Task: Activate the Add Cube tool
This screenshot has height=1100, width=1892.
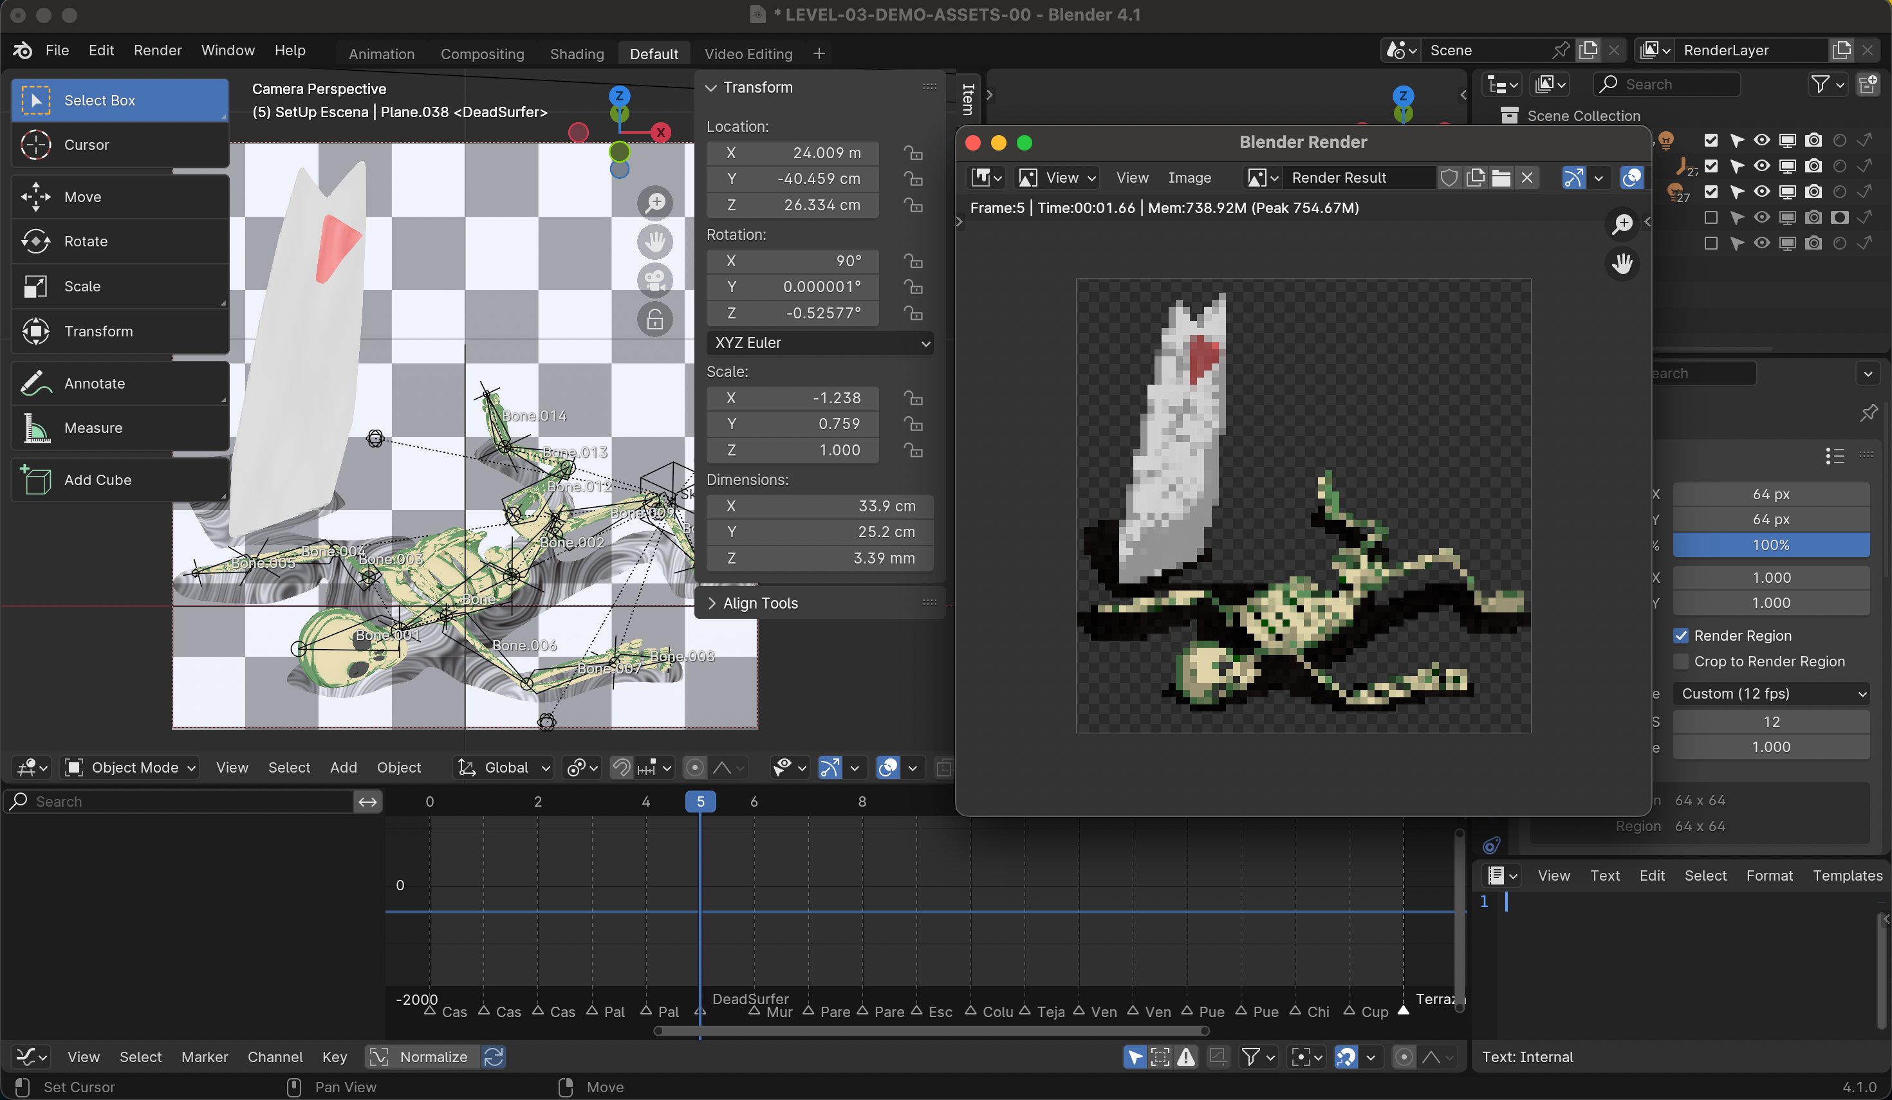Action: (x=120, y=481)
